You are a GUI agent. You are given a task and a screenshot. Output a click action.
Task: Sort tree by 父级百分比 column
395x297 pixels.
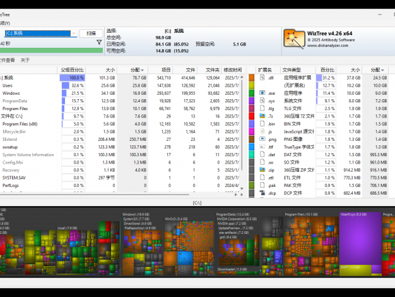click(72, 70)
